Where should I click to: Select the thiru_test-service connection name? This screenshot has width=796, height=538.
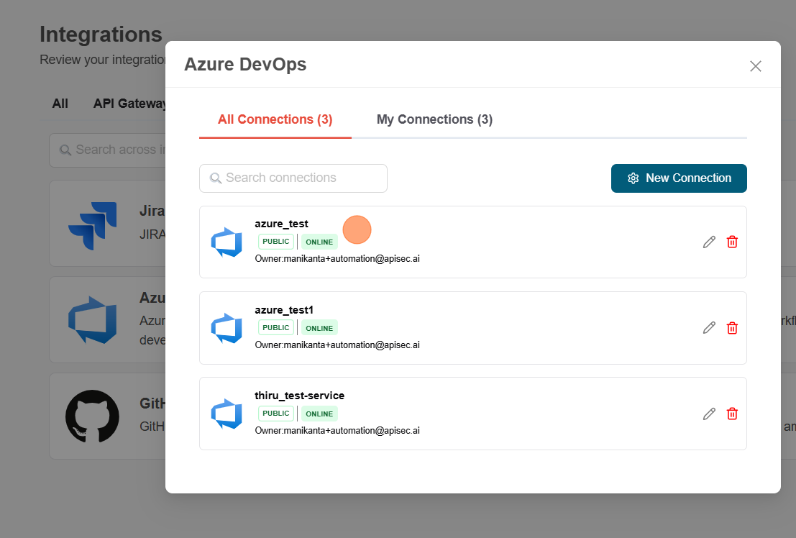click(299, 396)
